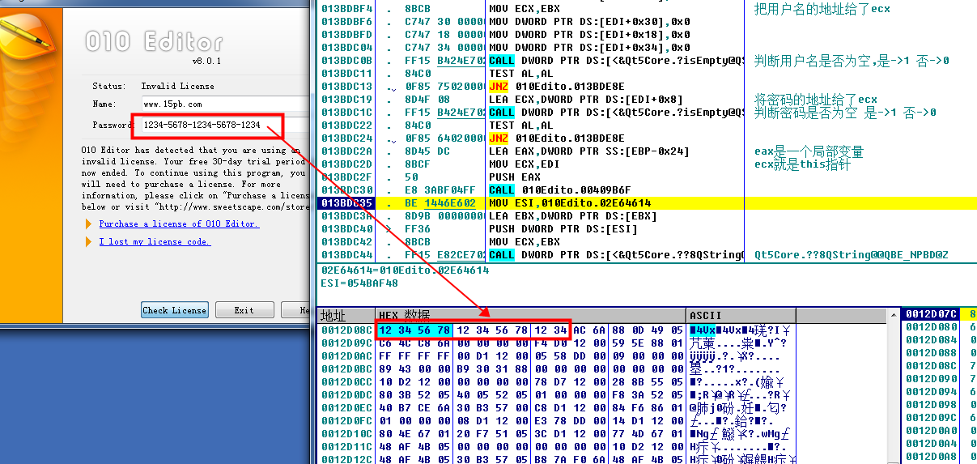
Task: Click disassembly address 013BDC19
Action: point(346,100)
